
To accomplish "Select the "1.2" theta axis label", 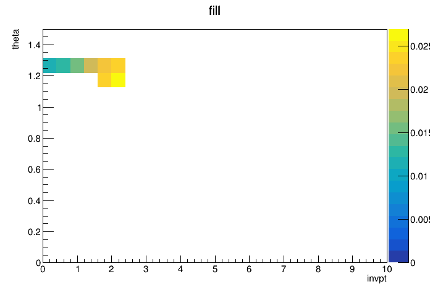I will tap(34, 76).
